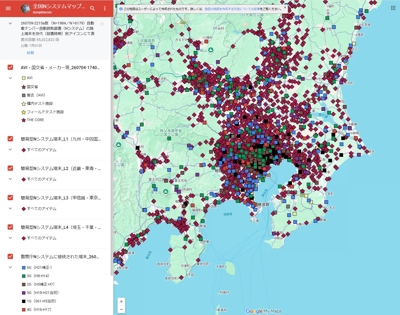
Task: Click the AVI legend icon
Action: pos(24,78)
